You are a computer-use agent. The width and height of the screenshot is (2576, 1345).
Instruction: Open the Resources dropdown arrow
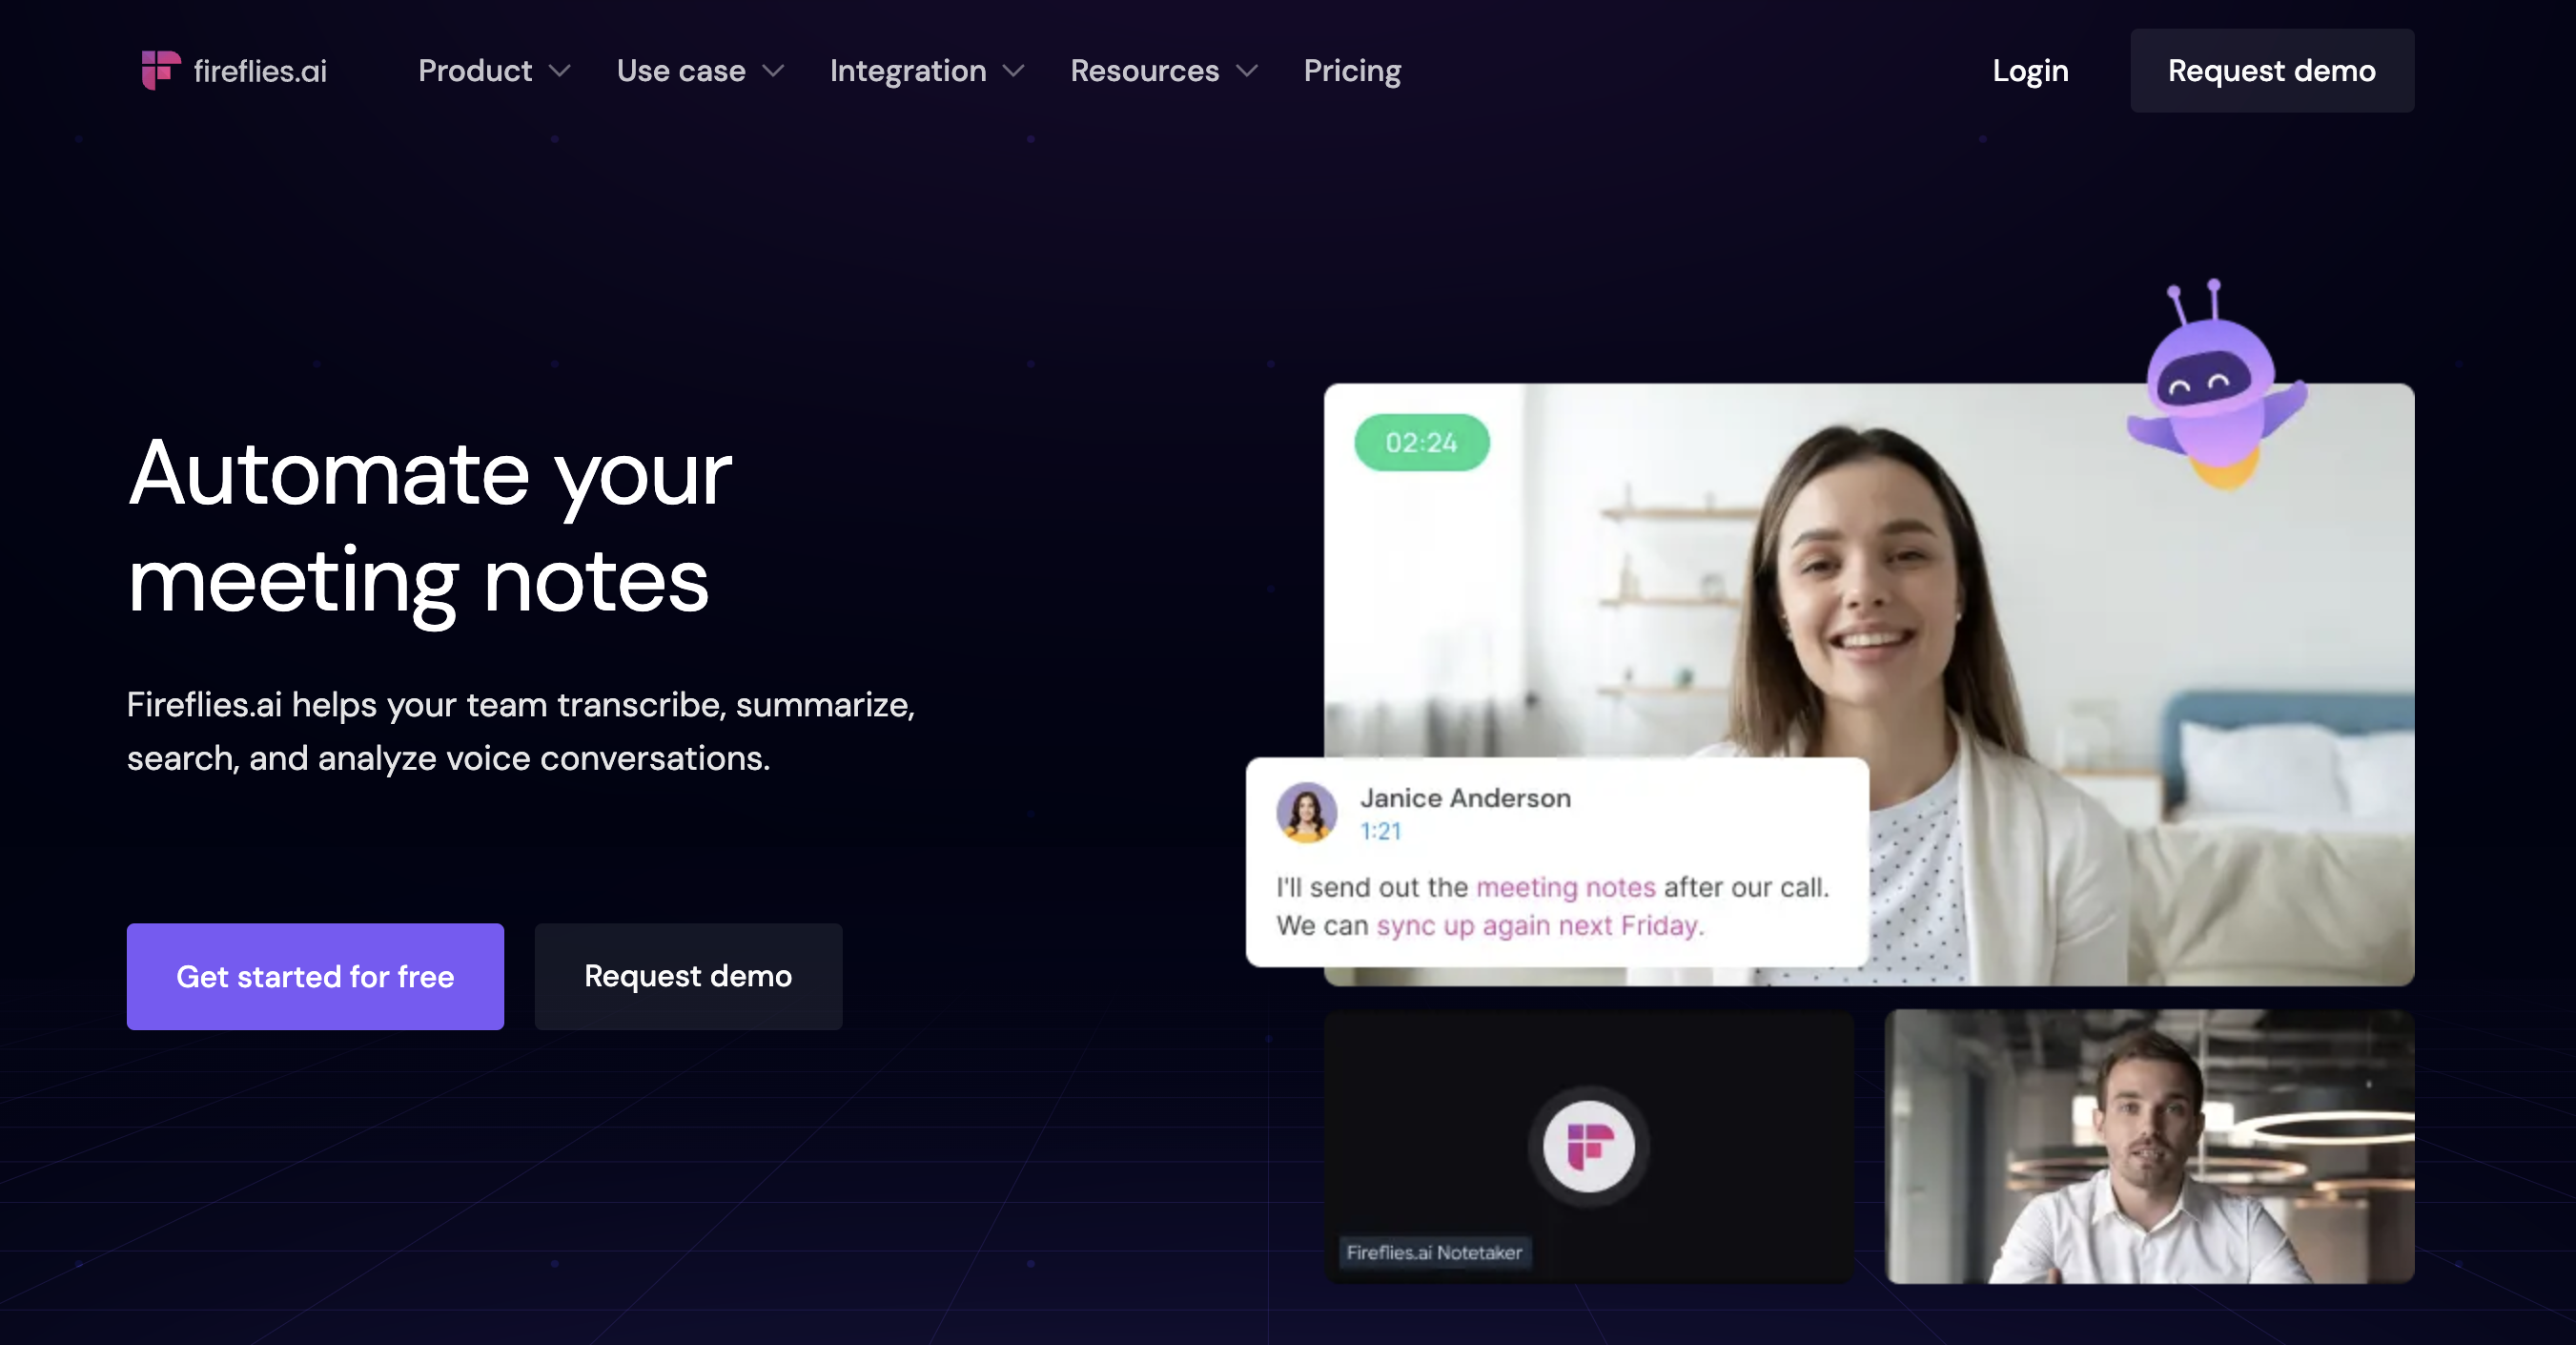pyautogui.click(x=1246, y=71)
